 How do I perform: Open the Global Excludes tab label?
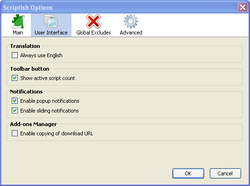93,33
